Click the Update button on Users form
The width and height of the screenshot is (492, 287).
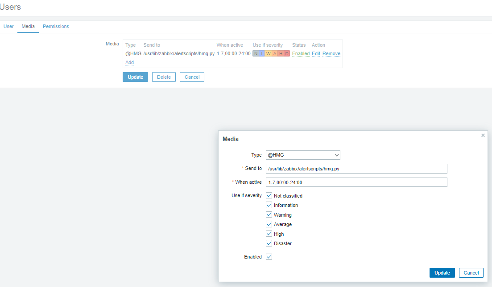[x=135, y=77]
